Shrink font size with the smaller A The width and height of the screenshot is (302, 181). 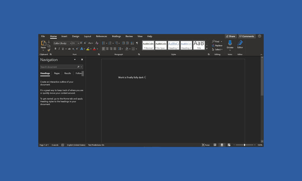[85, 43]
